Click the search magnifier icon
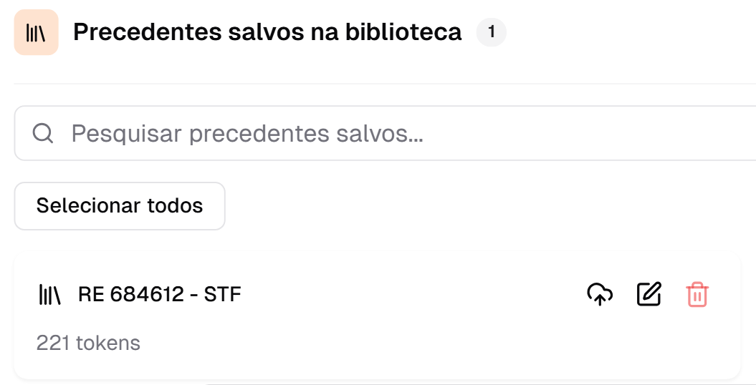The image size is (756, 385). tap(43, 133)
